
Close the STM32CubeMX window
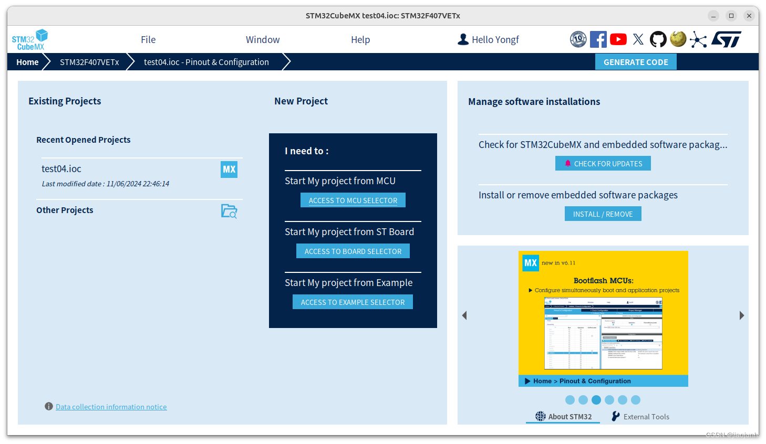[749, 16]
